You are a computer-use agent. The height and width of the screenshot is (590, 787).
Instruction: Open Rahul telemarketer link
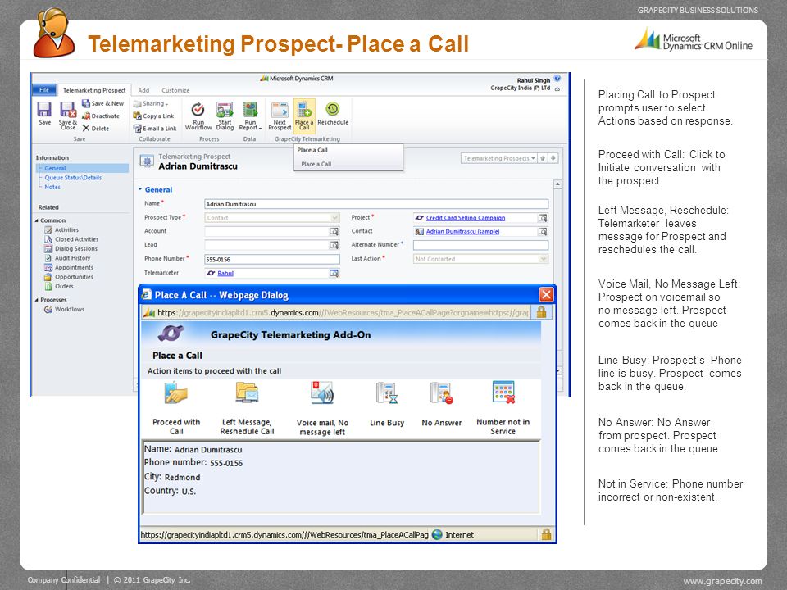(x=225, y=274)
